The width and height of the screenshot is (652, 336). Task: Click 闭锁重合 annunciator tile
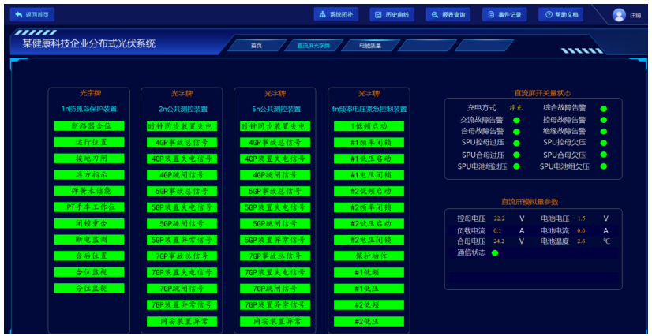[x=89, y=223]
